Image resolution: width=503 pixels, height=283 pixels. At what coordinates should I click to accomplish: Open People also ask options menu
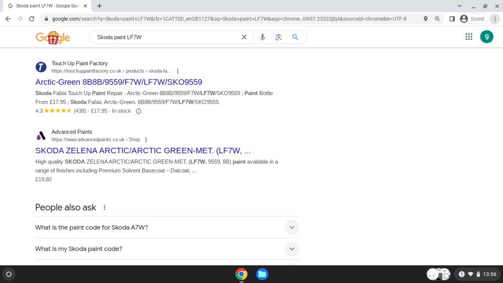pos(105,208)
